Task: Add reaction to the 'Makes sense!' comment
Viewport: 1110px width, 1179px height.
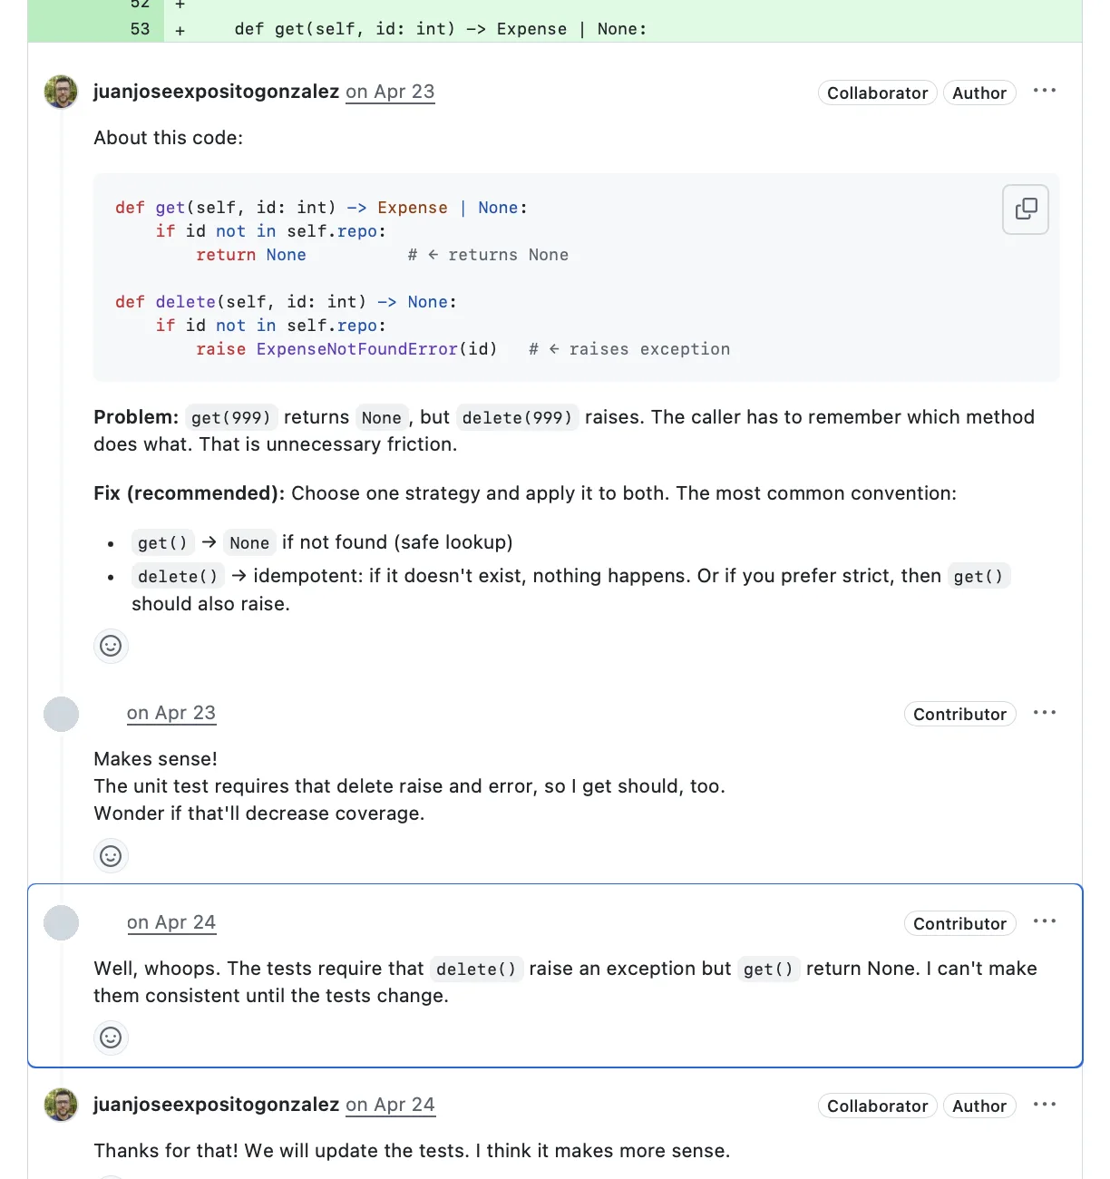Action: point(111,856)
